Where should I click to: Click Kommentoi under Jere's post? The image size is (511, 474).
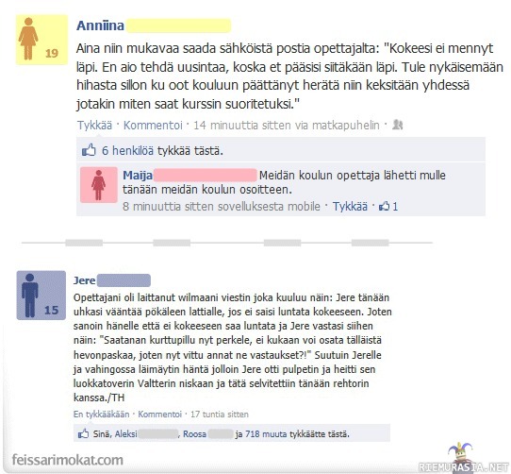click(x=159, y=415)
